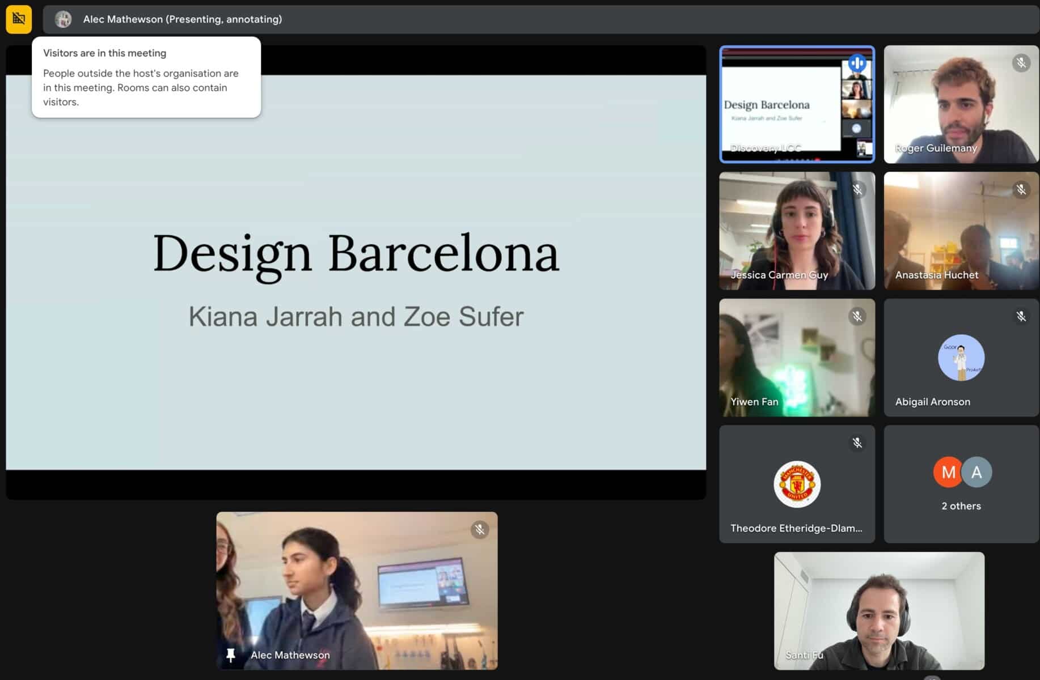This screenshot has height=680, width=1040.
Task: Click muted mic icon on Abigail Aronson's tile
Action: [1021, 316]
